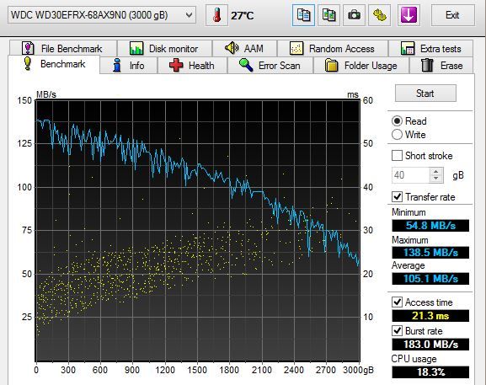Switch to the Random Access tab

333,49
